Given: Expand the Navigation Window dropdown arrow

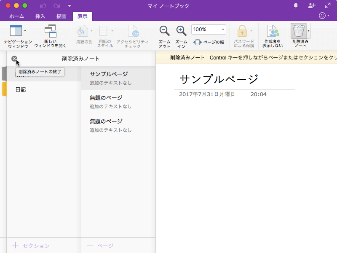Looking at the screenshot, I should [x=25, y=31].
